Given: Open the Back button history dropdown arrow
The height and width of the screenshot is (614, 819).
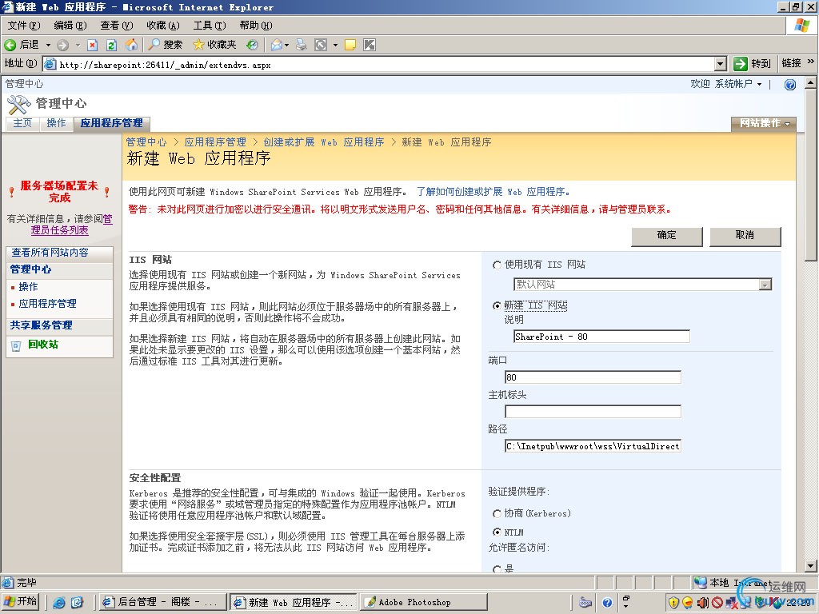Looking at the screenshot, I should pyautogui.click(x=48, y=45).
